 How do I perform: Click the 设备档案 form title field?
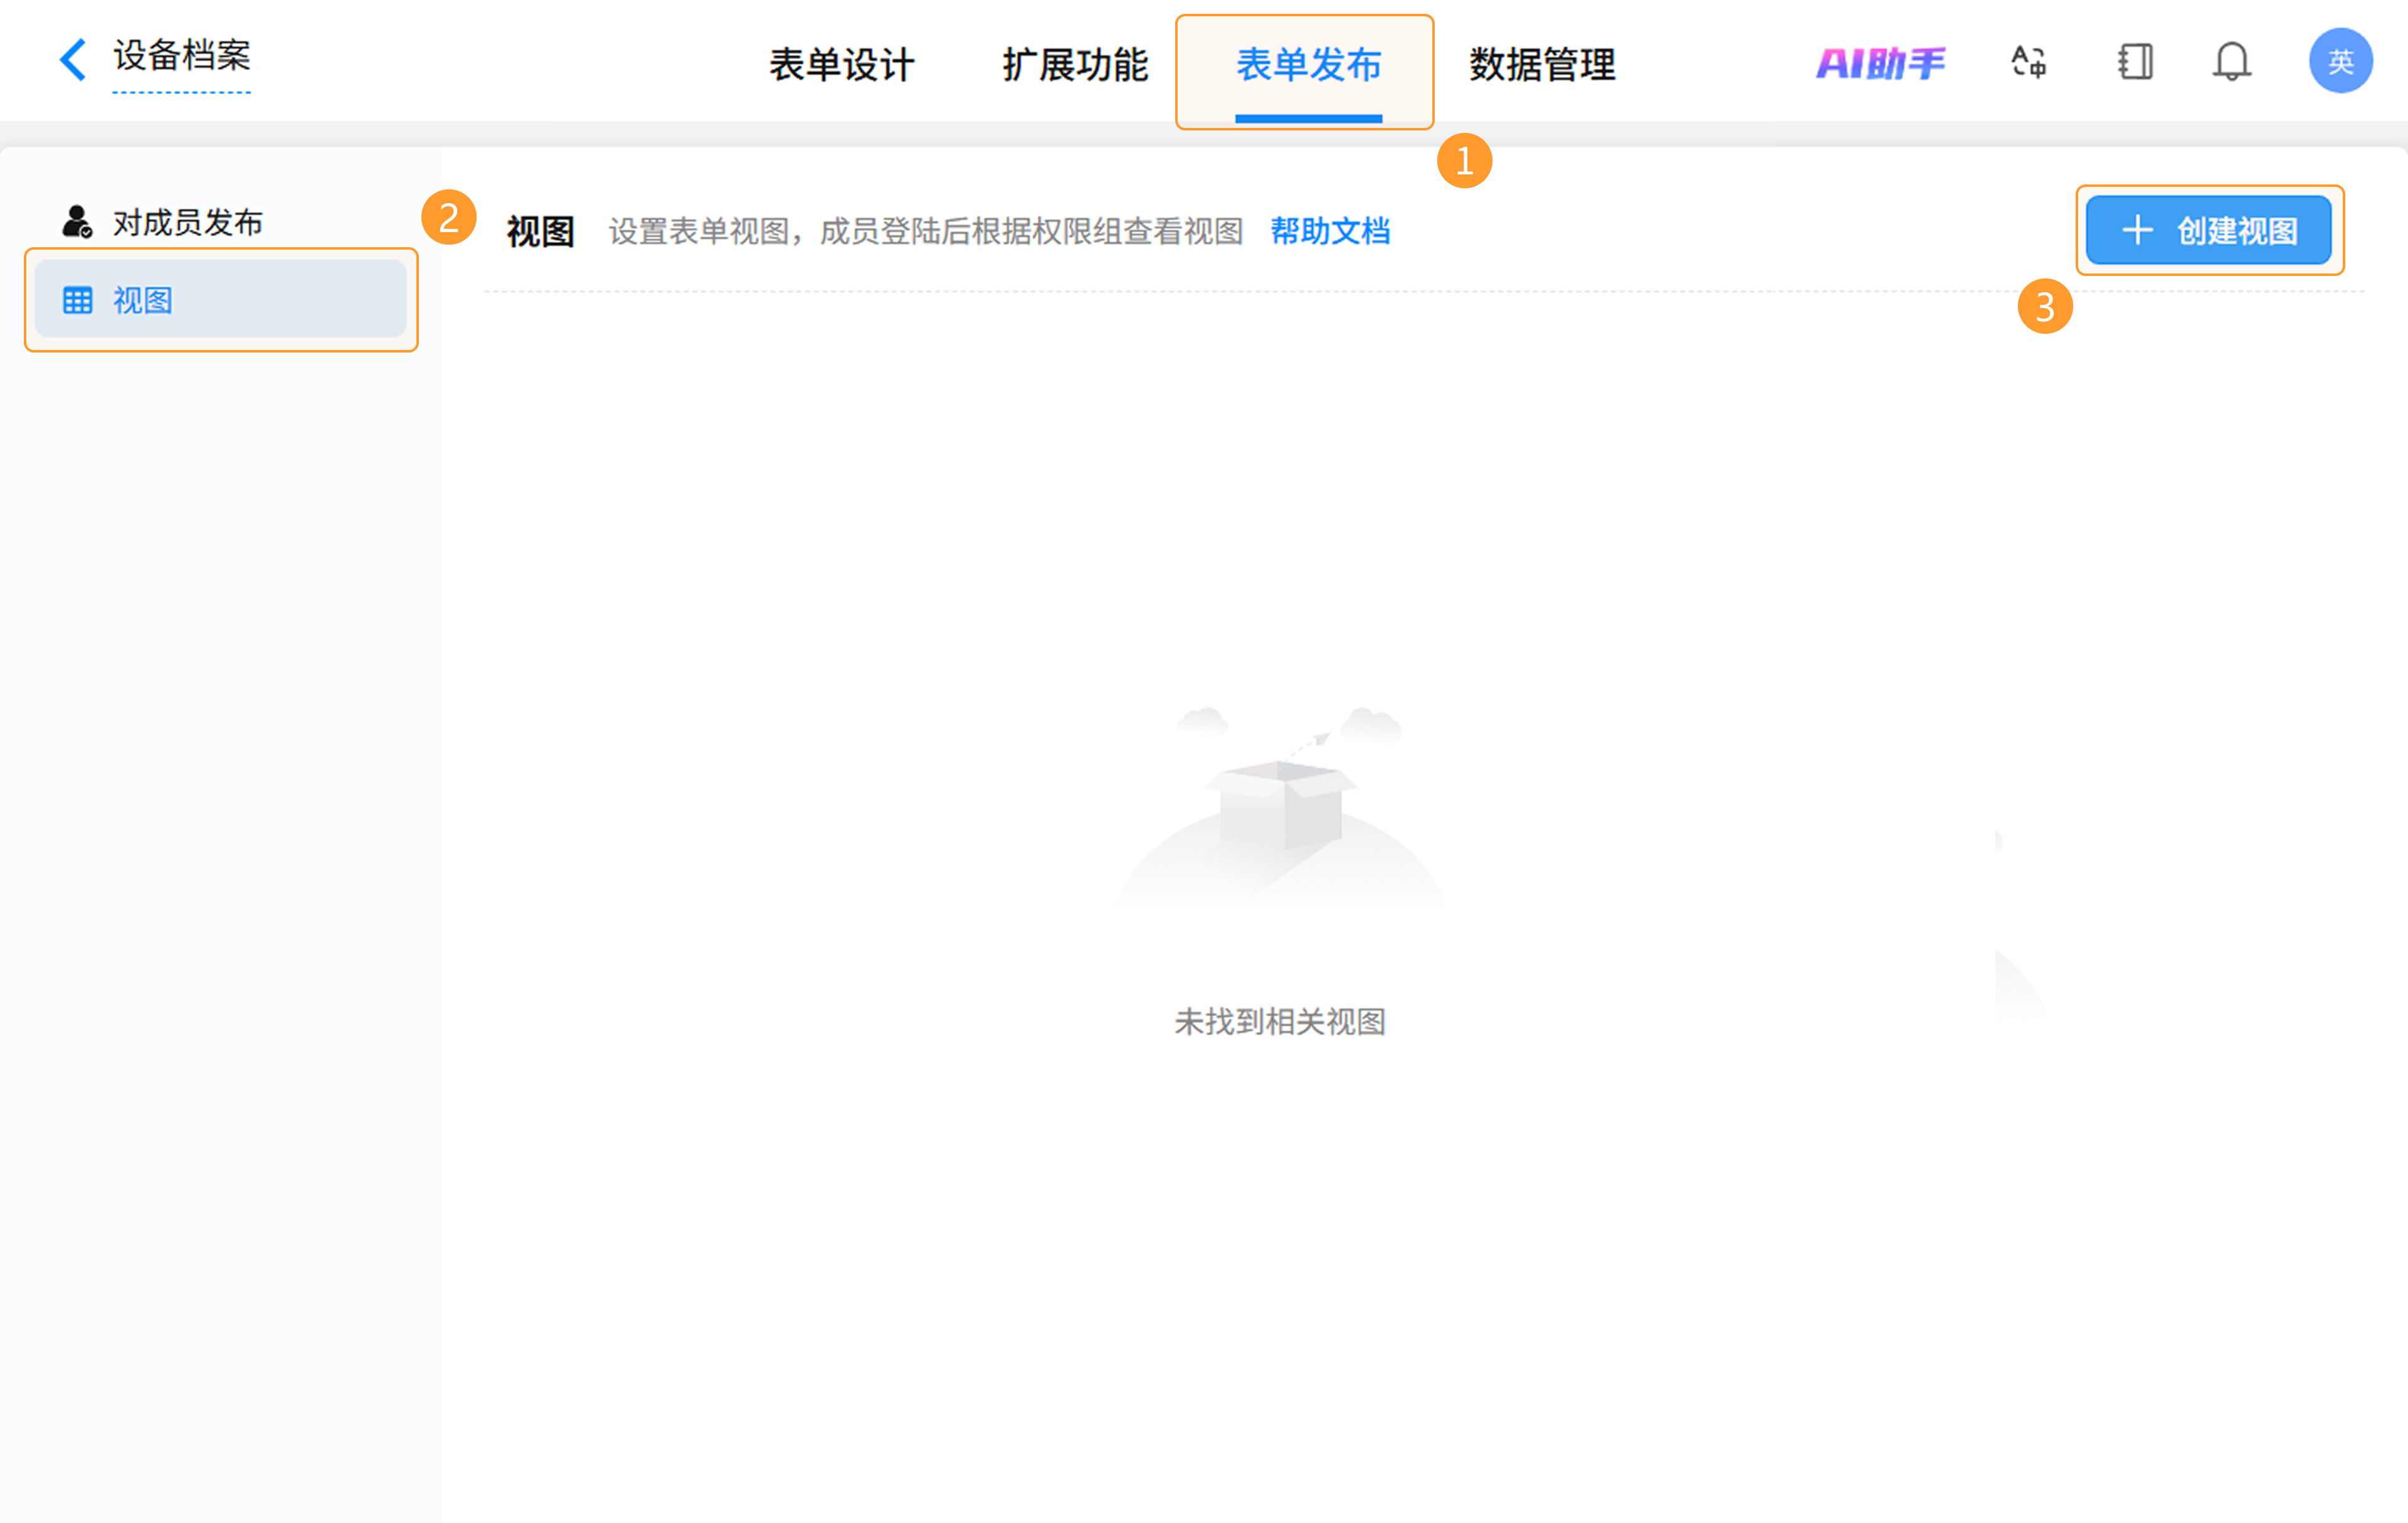click(182, 56)
